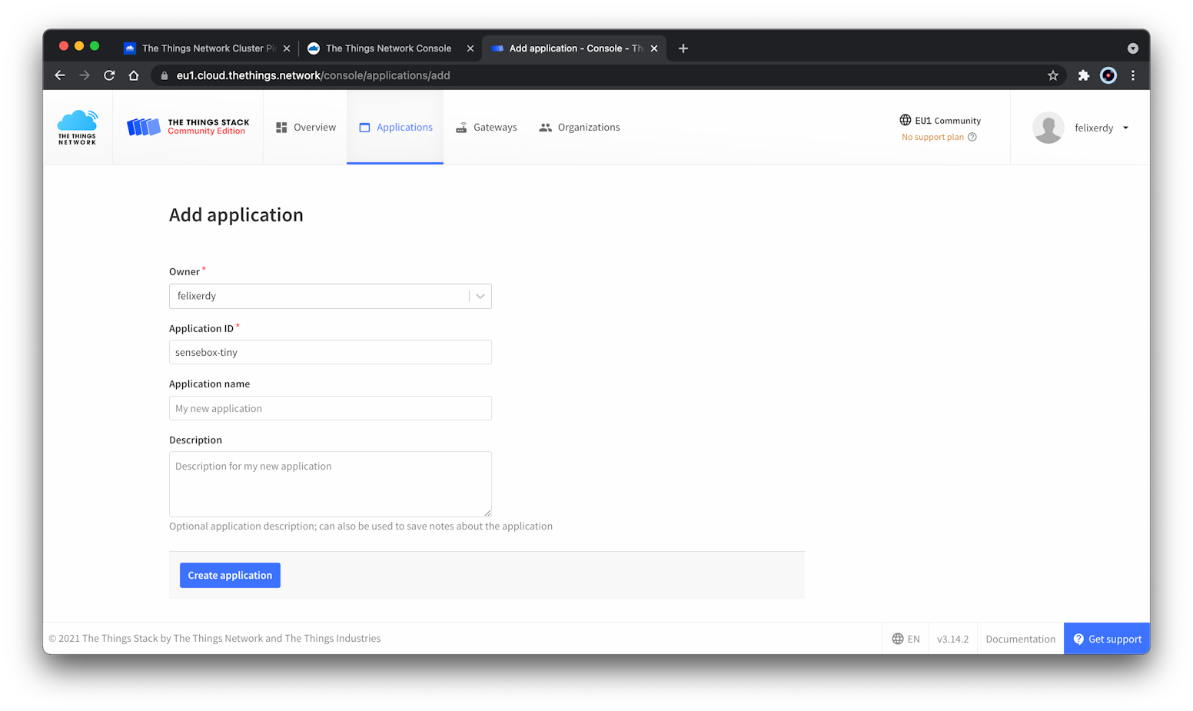Click the browser back arrow
The height and width of the screenshot is (711, 1193).
point(60,75)
